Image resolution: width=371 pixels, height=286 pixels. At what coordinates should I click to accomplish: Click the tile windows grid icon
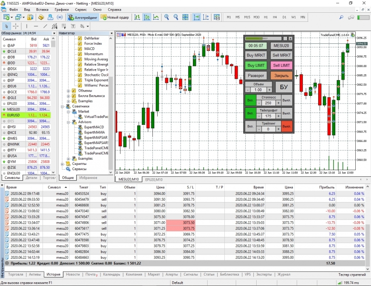pos(185,17)
